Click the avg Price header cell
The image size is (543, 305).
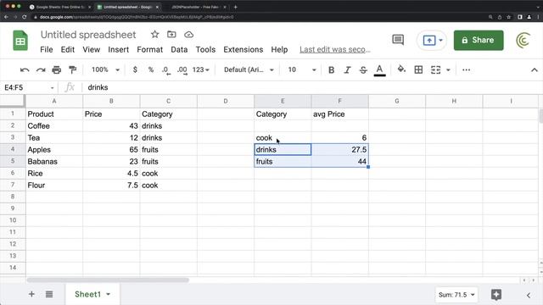[x=339, y=114]
